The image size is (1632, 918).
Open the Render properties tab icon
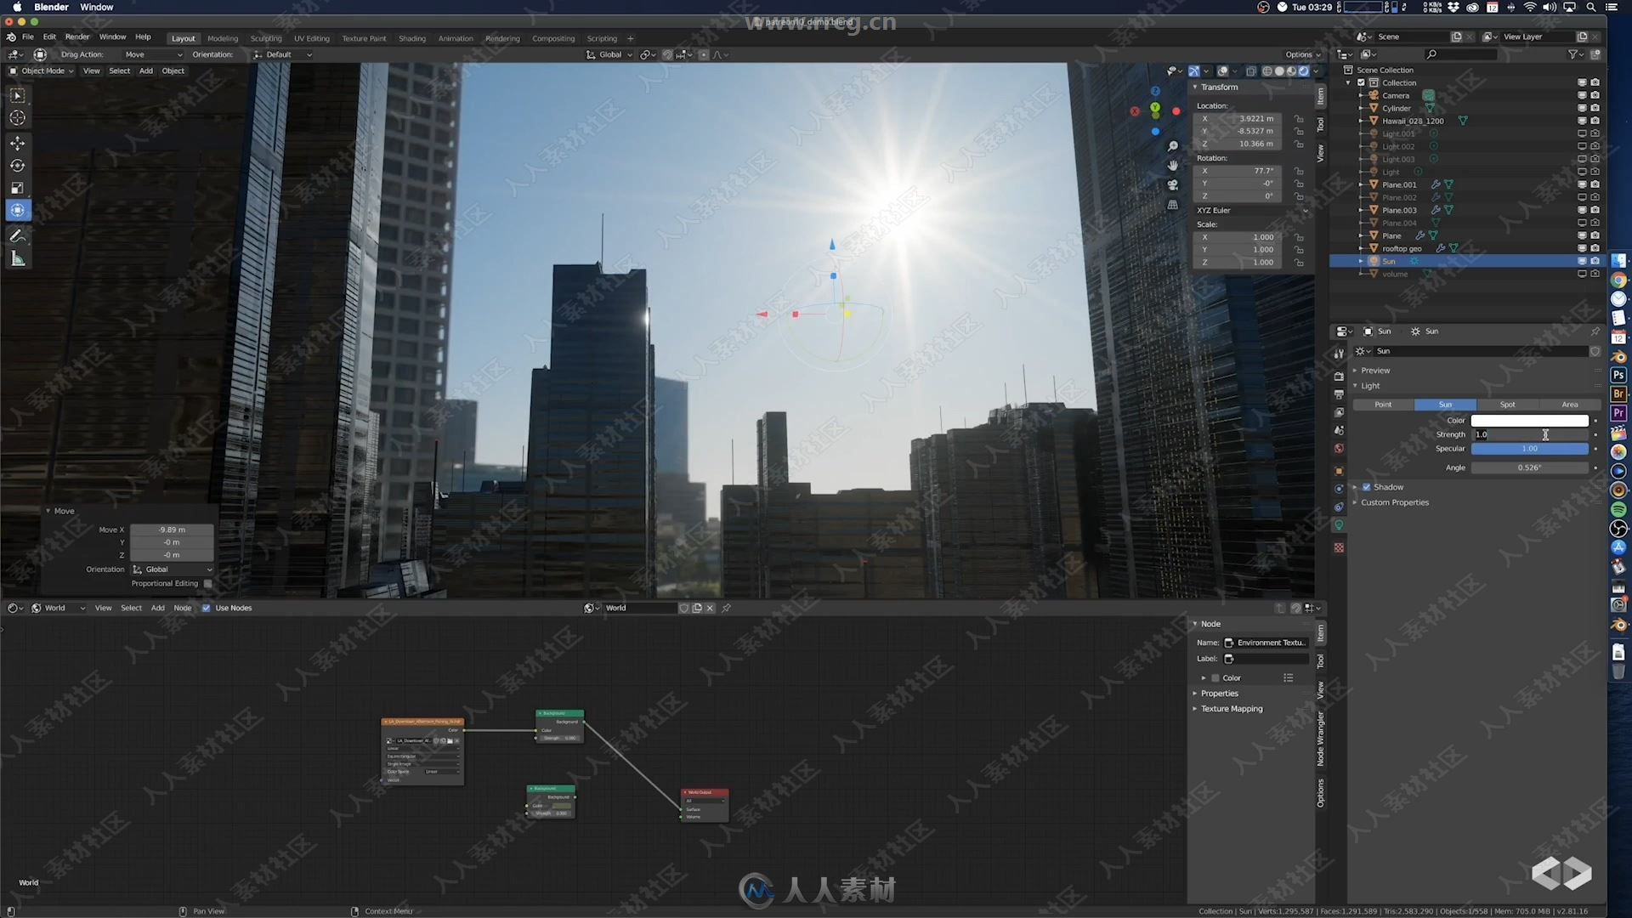[x=1339, y=376]
